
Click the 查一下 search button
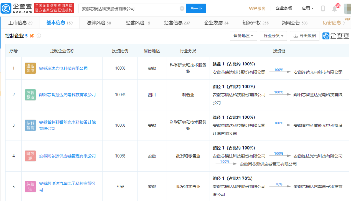[x=196, y=8]
